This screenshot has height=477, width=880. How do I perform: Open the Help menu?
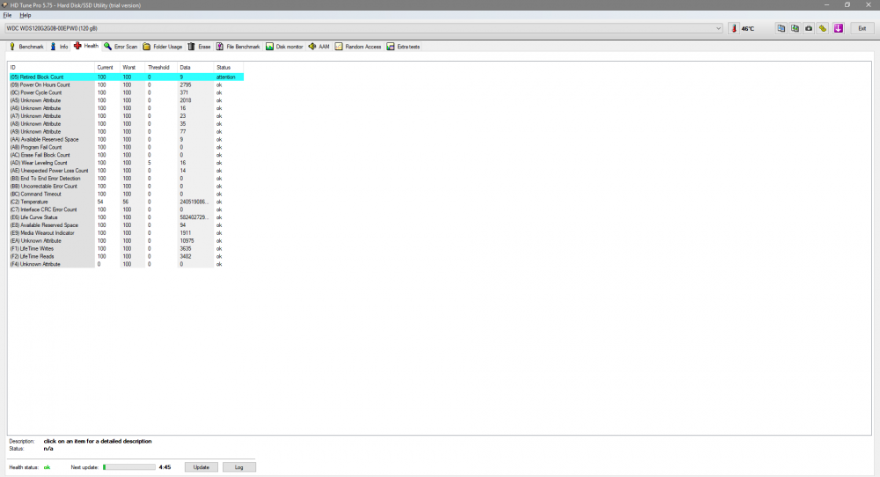(x=25, y=15)
